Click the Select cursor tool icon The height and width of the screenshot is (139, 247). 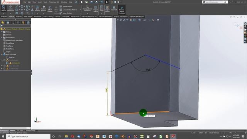click(107, 2)
